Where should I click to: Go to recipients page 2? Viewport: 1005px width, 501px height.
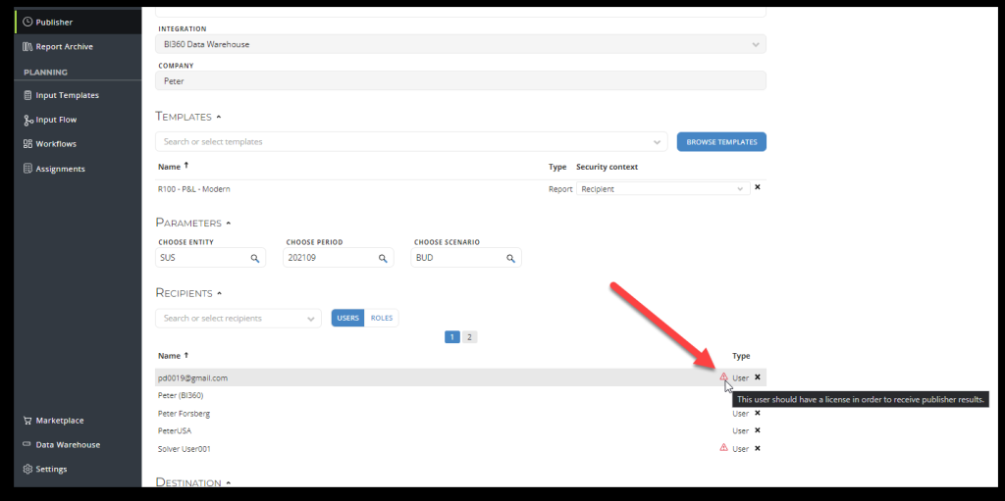(469, 337)
